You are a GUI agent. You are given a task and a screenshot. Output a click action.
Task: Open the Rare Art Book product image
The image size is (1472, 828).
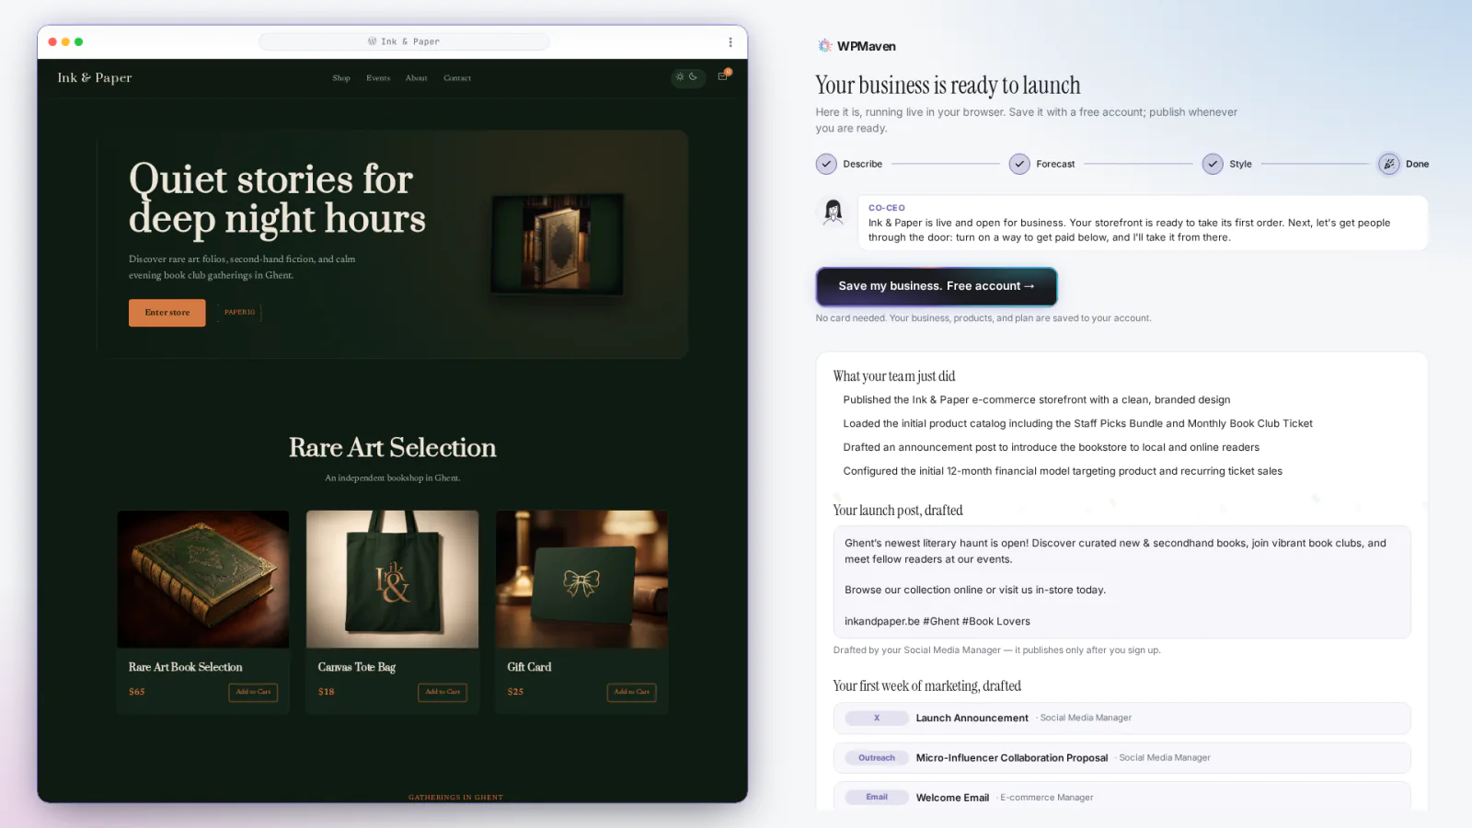203,580
